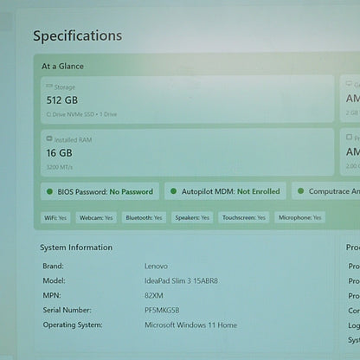Screen dimensions: 360x360
Task: Open the 16 GB Installed RAM card
Action: coord(188,152)
